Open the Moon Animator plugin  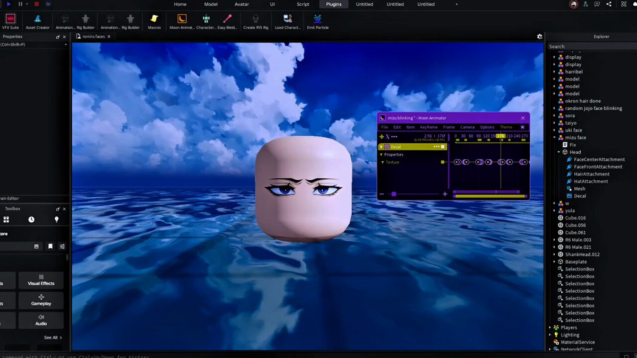[182, 21]
